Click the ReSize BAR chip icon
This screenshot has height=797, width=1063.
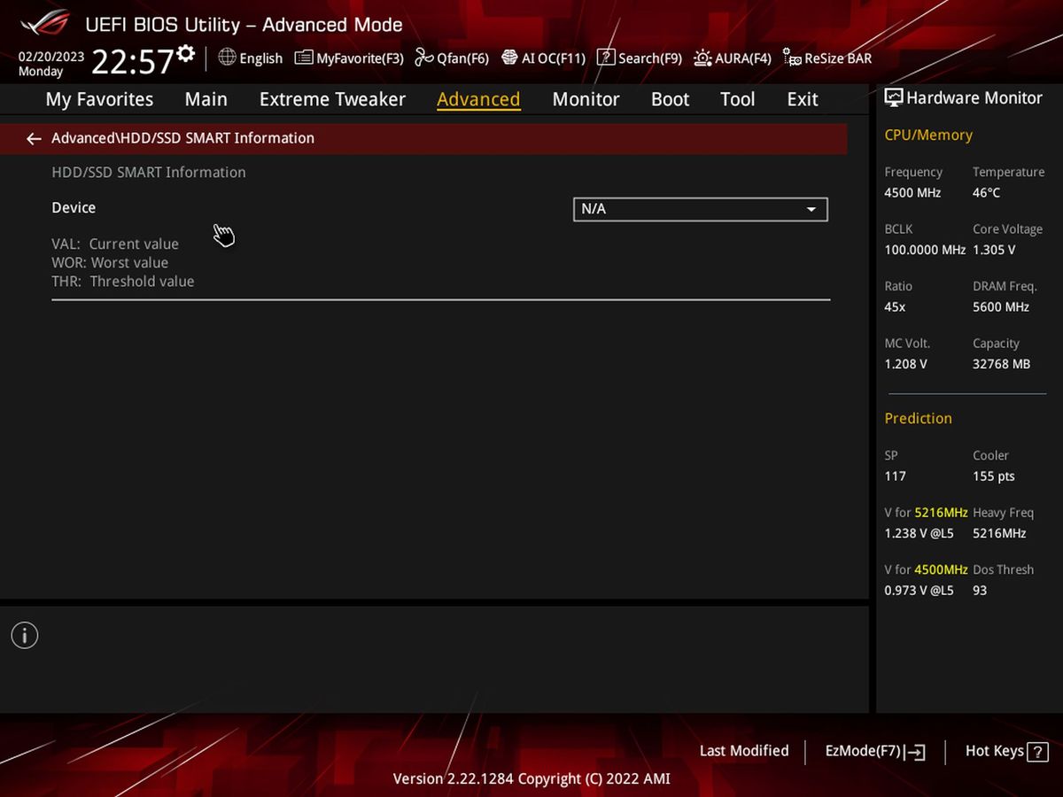tap(792, 58)
